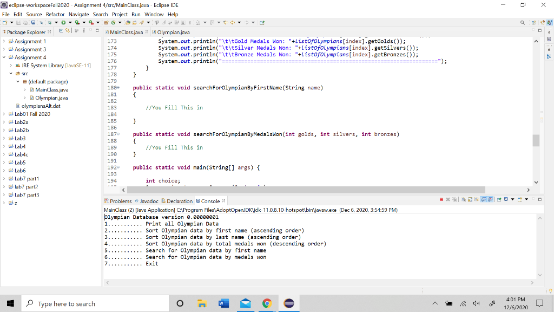Viewport: 554px width, 312px height.
Task: Open the Javadoc tab
Action: 147,201
